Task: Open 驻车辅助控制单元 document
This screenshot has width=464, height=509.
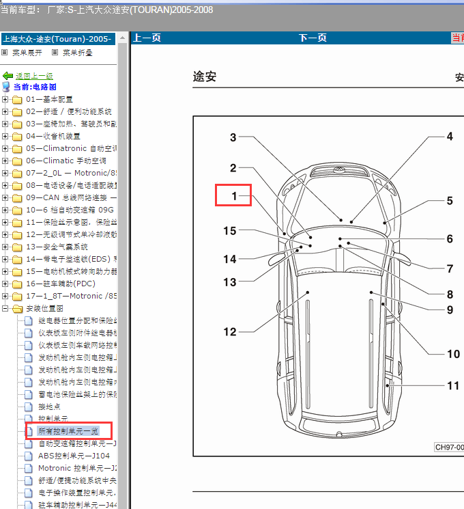Action: tap(78, 505)
